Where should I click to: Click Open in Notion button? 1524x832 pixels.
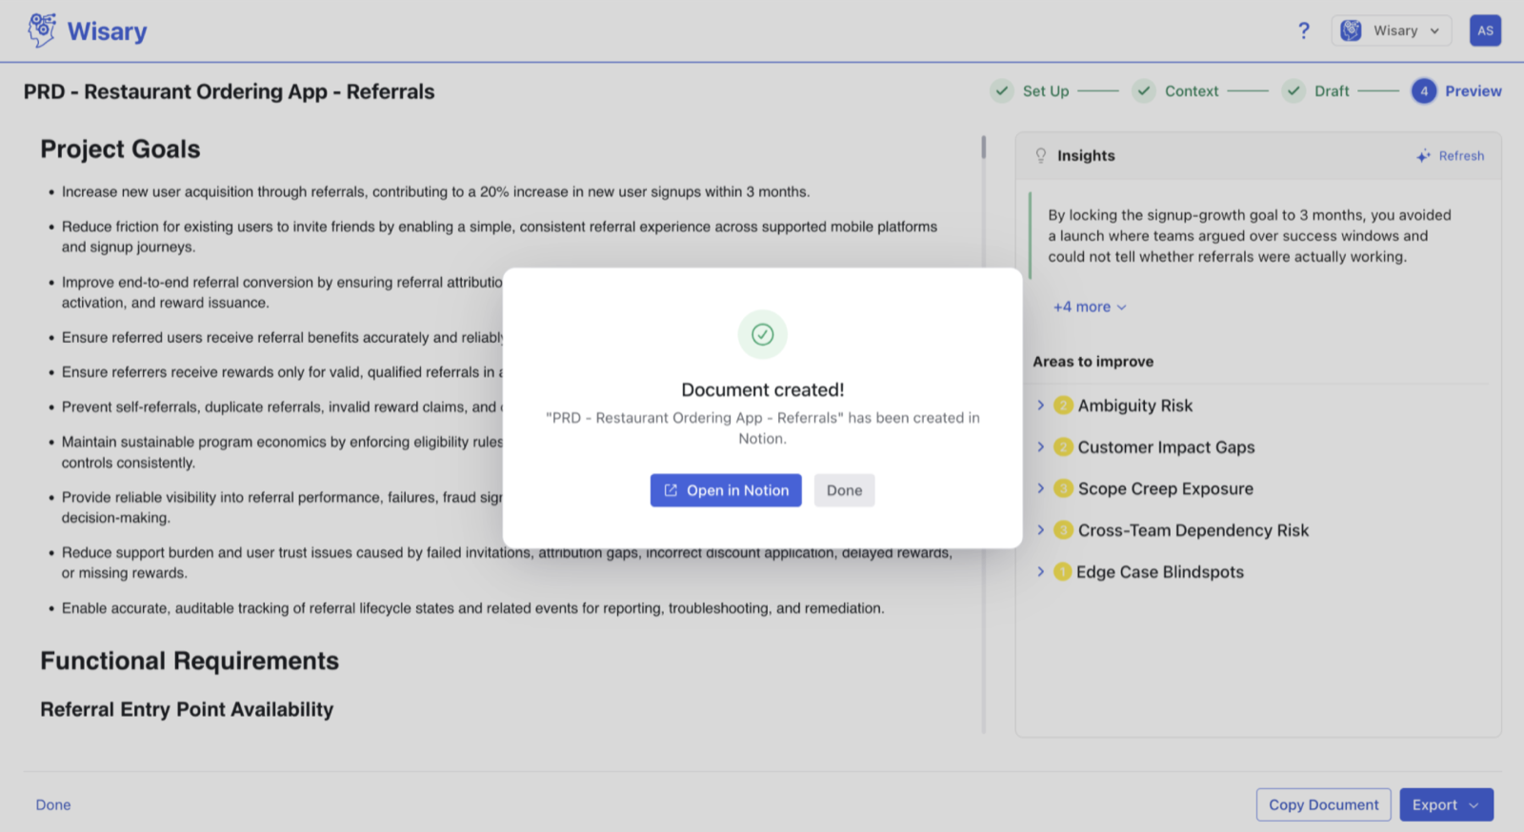726,490
